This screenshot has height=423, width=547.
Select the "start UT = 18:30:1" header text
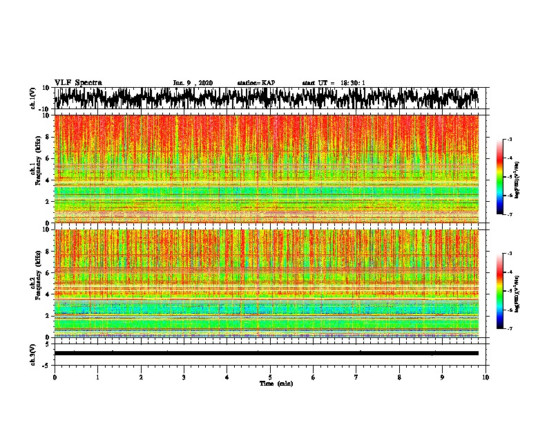click(x=334, y=83)
